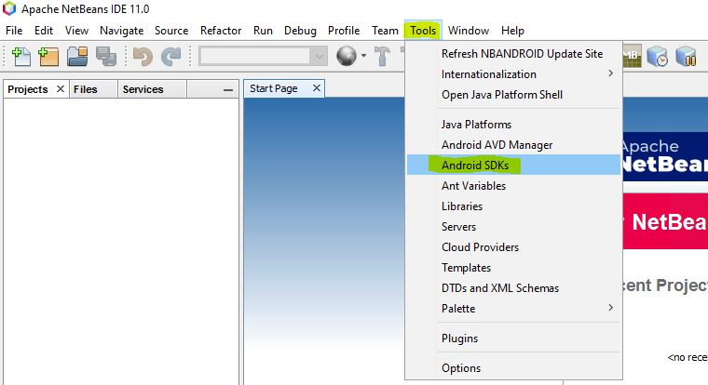
Task: Open the Team menu
Action: (x=385, y=31)
